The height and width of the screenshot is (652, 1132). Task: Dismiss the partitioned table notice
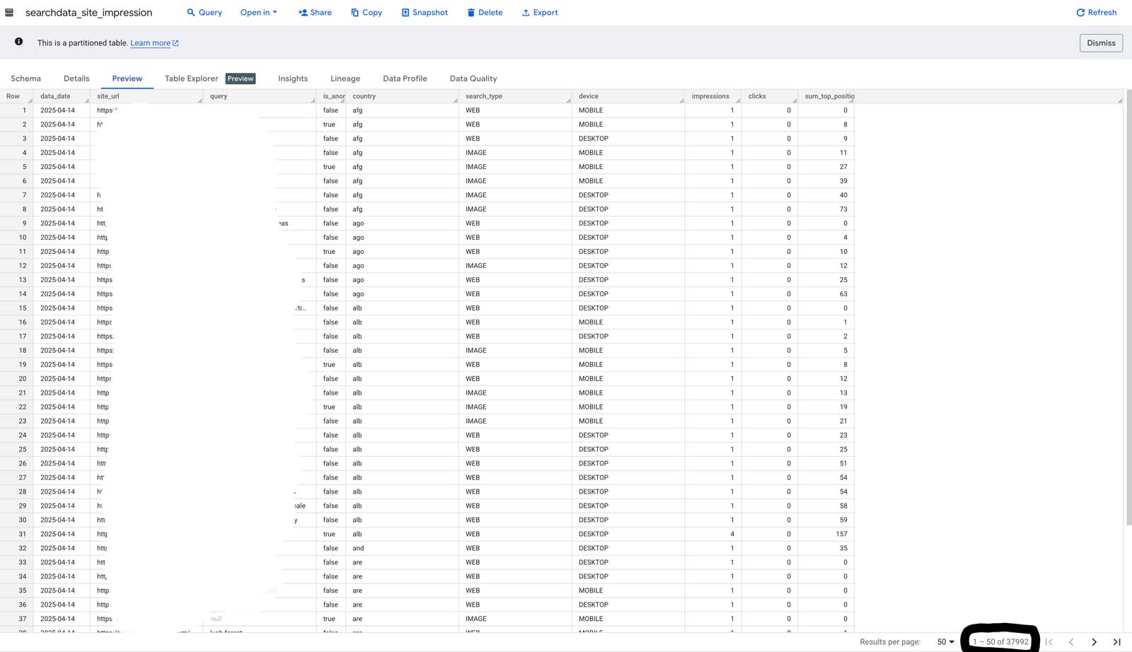tap(1100, 42)
